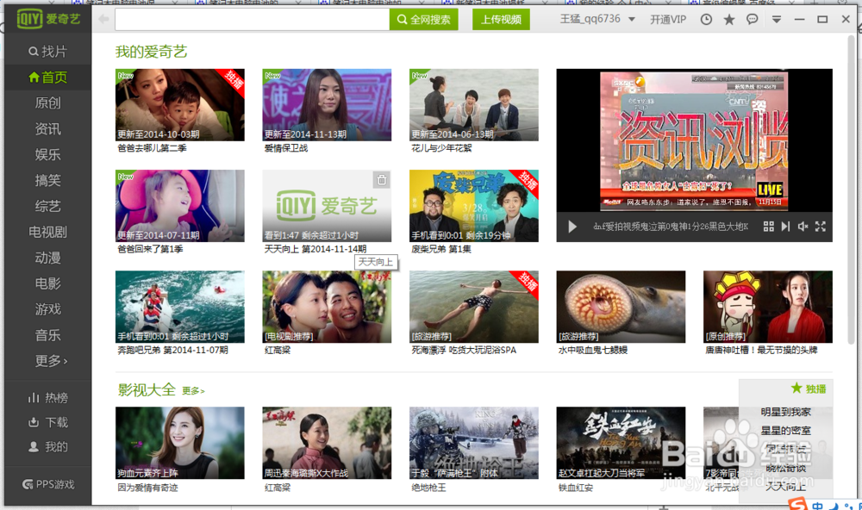Open the player playlist grid icon
Screen dimensions: 862x510
(769, 227)
